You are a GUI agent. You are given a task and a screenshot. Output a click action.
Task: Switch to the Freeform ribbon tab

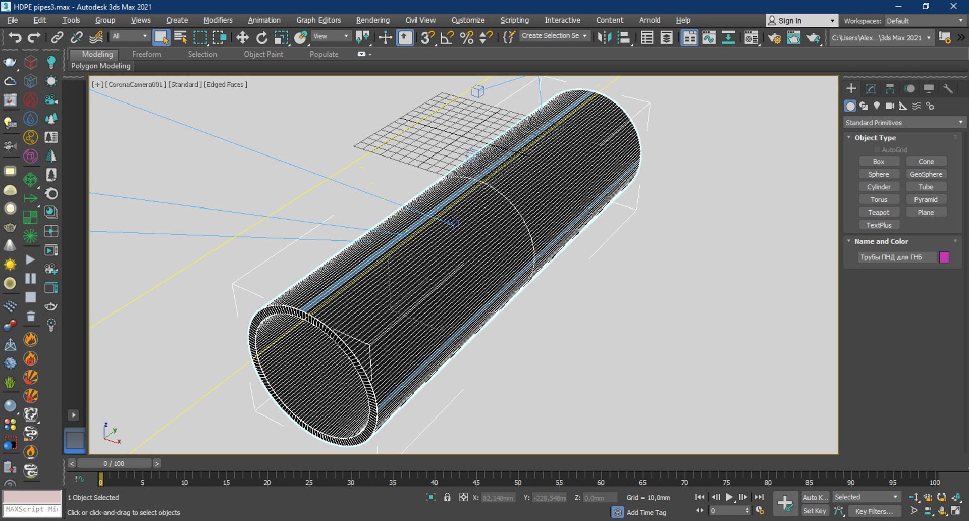click(x=147, y=54)
